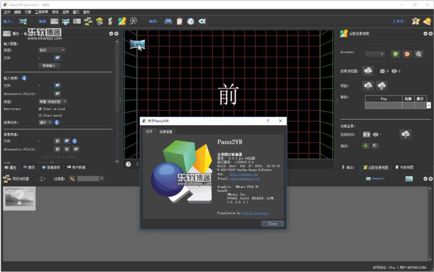Toggle eye icon in 在线状态 row
The height and width of the screenshot is (272, 434).
(x=376, y=134)
